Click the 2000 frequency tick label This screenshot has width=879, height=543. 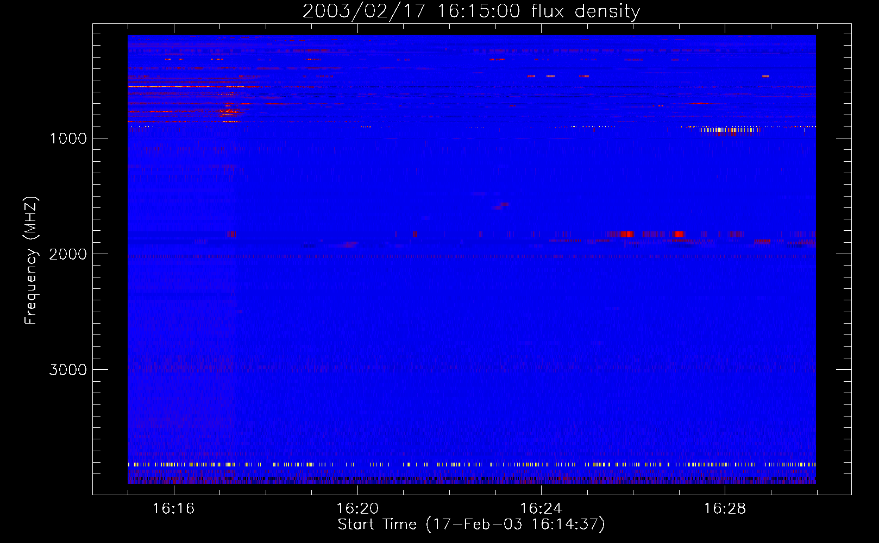[68, 254]
